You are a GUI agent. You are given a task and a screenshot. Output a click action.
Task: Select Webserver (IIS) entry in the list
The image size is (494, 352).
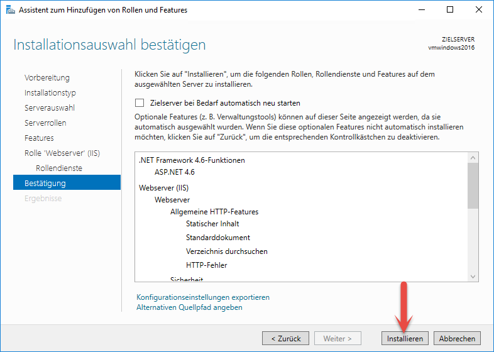point(164,187)
